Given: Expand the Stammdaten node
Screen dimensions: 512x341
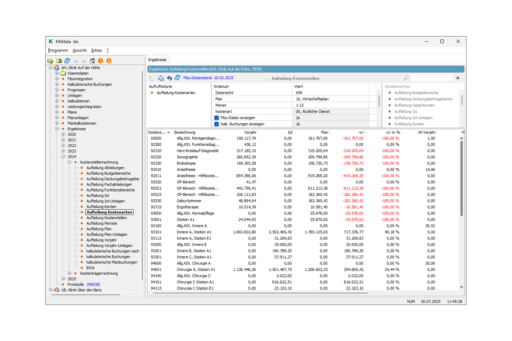Looking at the screenshot, I should pos(57,73).
